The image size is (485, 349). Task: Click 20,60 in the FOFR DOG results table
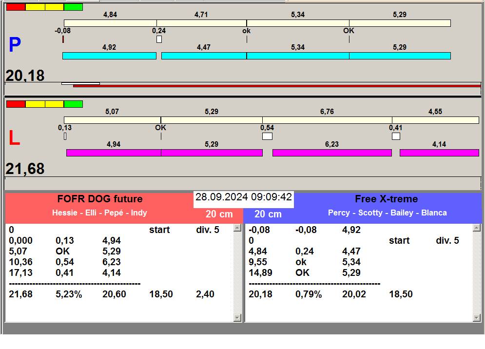point(114,294)
